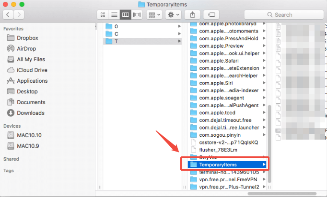Select the vpn.free.pr...Plus-Tunnel2 folder

(227, 187)
